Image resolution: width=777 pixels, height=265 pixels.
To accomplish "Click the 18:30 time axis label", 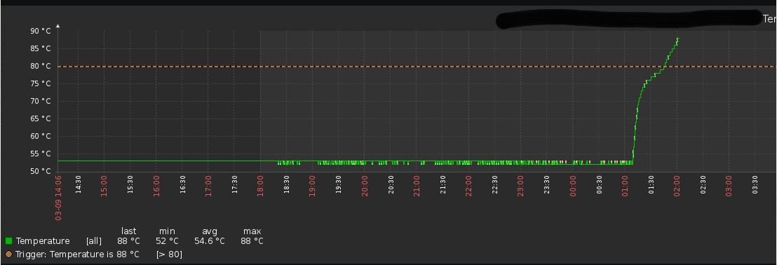I will (286, 184).
